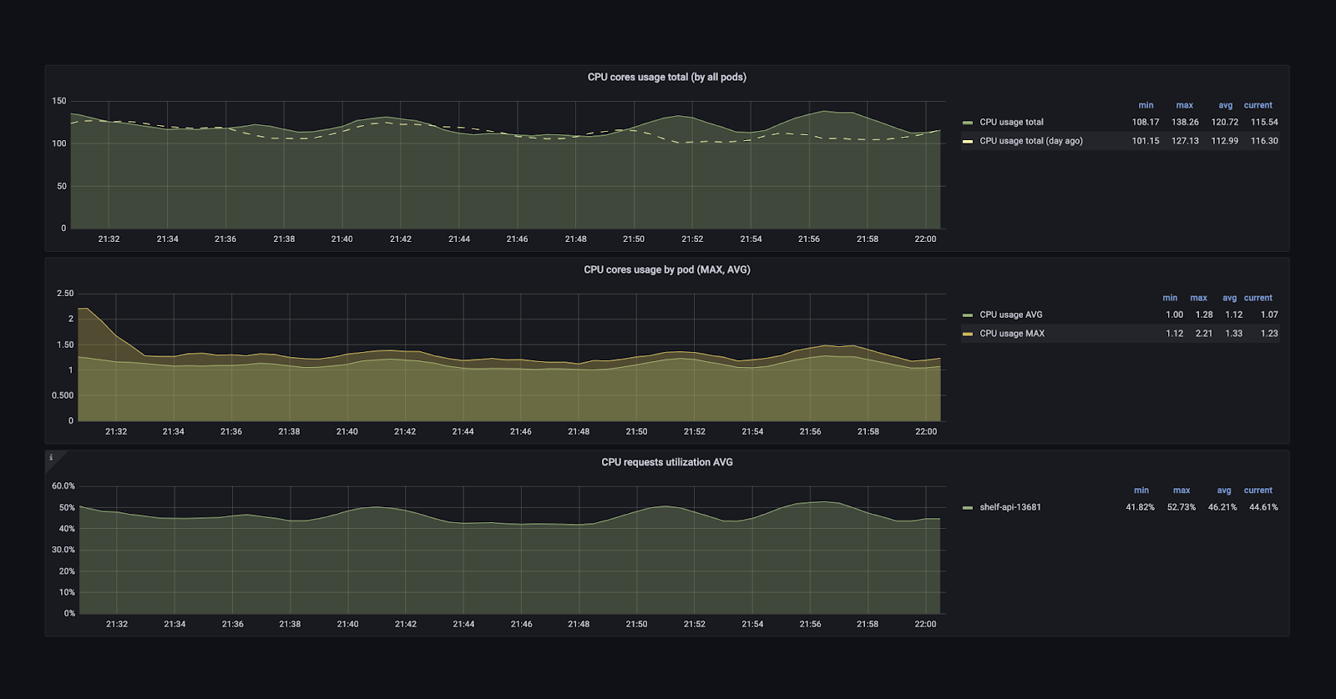The image size is (1336, 699).
Task: Sort by 'max' in CPU usage by pod legend
Action: tap(1198, 298)
